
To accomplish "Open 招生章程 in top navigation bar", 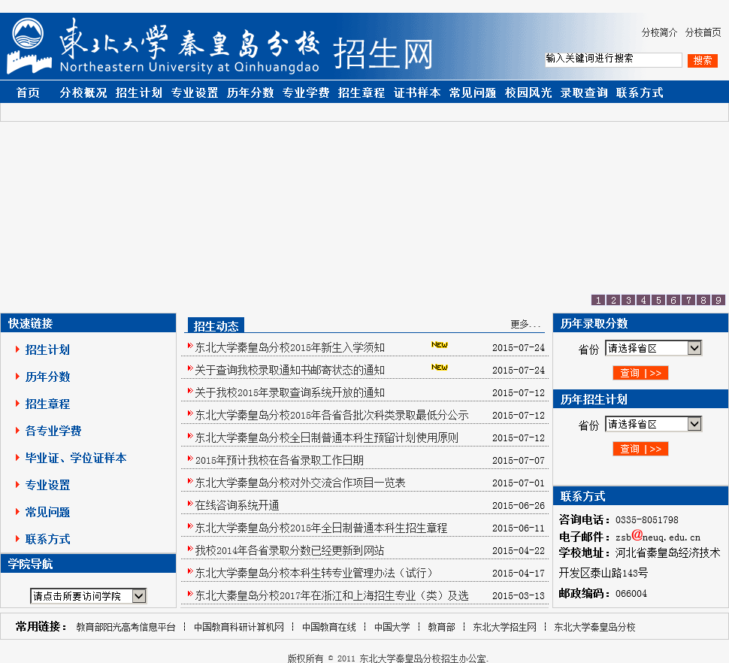I will click(361, 92).
